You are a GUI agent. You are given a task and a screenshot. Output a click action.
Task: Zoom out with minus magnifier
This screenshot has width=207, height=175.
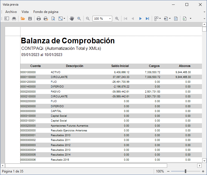click(x=88, y=19)
